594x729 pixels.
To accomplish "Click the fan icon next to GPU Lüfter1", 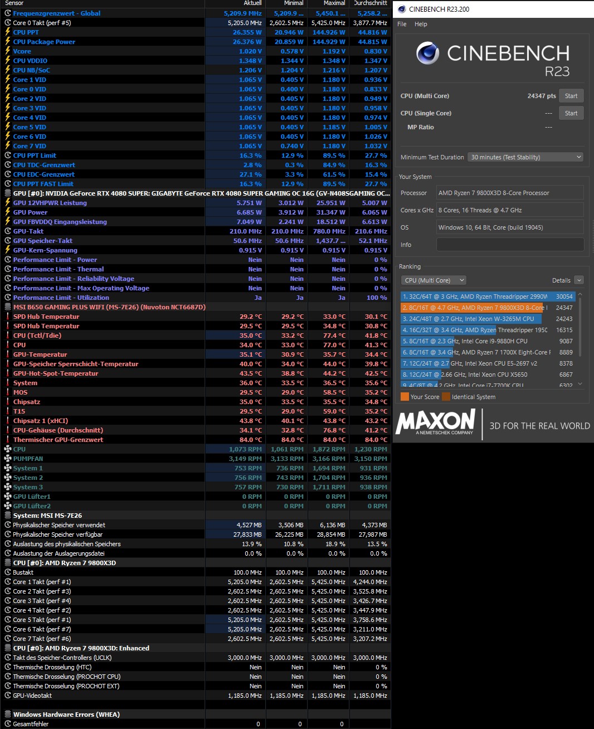I will pos(7,497).
